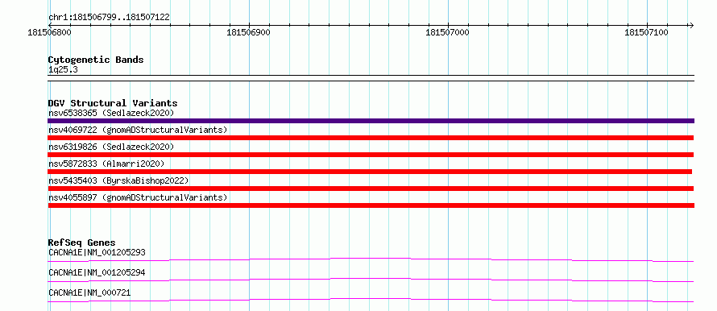
Task: Click the red bar under nsv5435403
Action: (x=371, y=189)
